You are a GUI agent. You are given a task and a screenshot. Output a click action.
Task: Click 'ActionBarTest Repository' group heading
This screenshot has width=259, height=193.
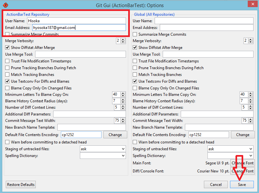tap(28, 14)
